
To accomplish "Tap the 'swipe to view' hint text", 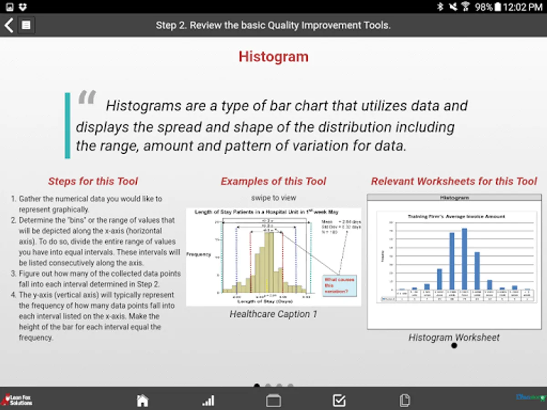I will pos(273,198).
